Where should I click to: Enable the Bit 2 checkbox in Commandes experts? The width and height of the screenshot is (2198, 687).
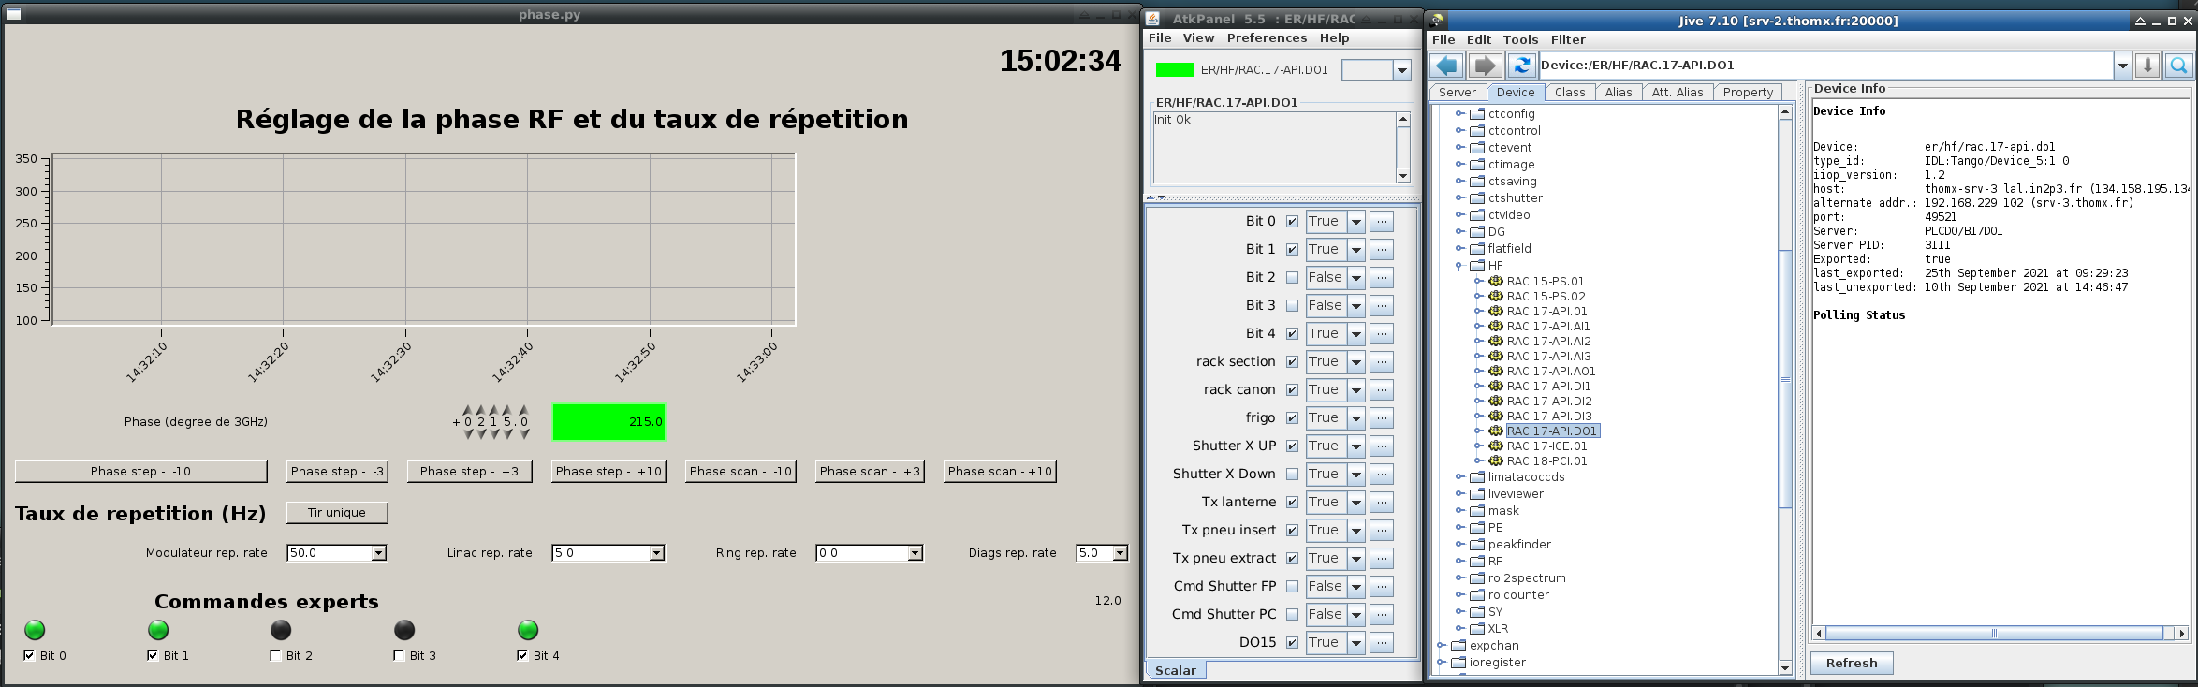[275, 656]
